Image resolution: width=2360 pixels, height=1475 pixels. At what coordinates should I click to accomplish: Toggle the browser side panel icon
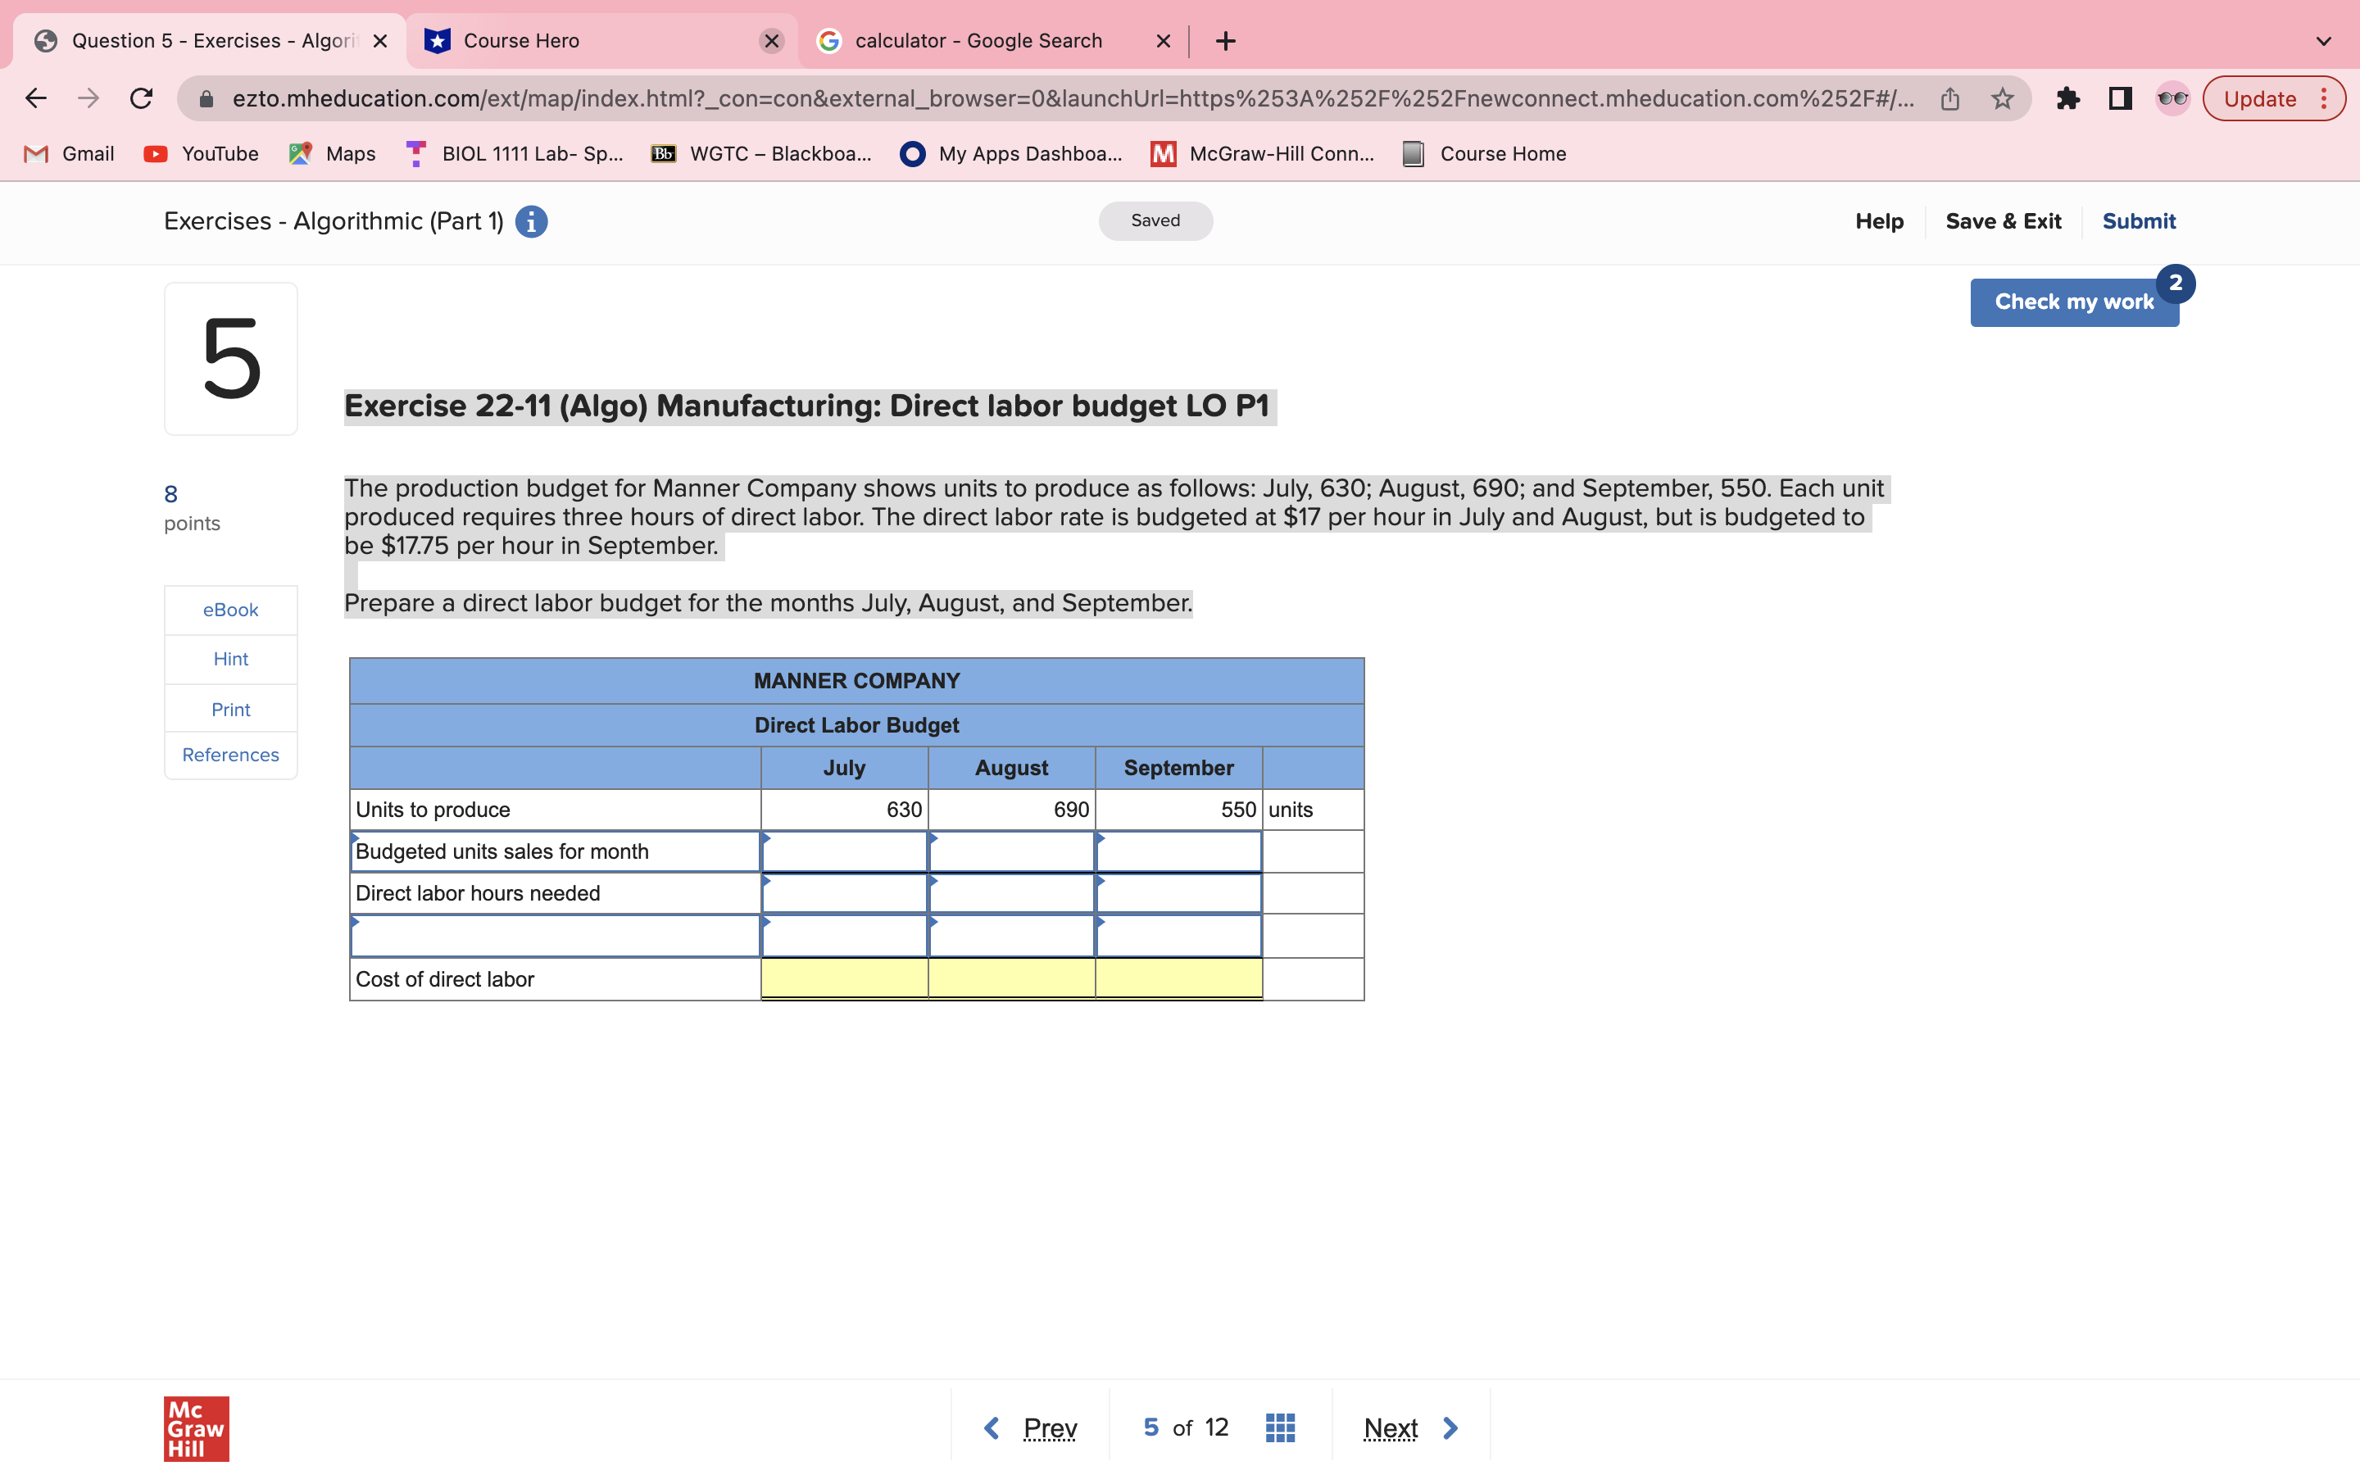[x=2119, y=98]
